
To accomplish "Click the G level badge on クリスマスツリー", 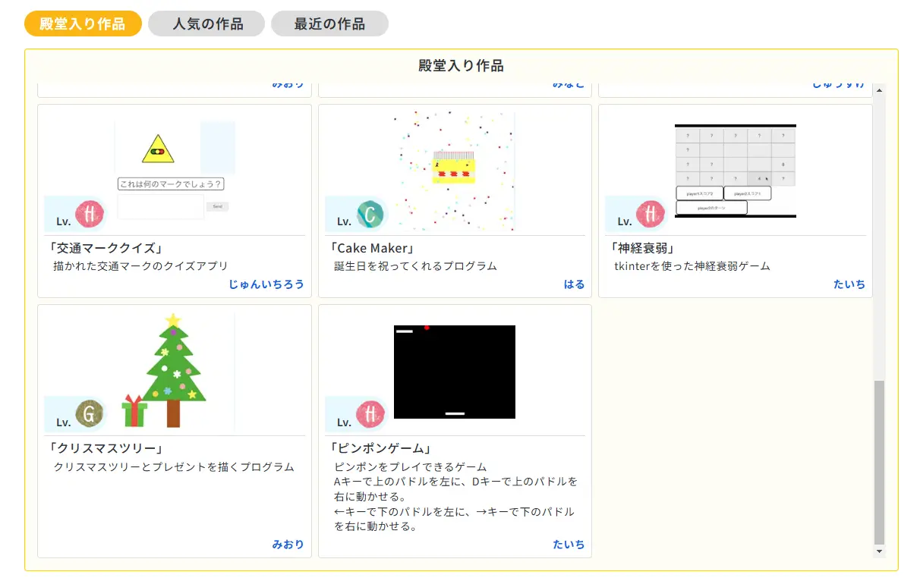I will click(x=89, y=415).
